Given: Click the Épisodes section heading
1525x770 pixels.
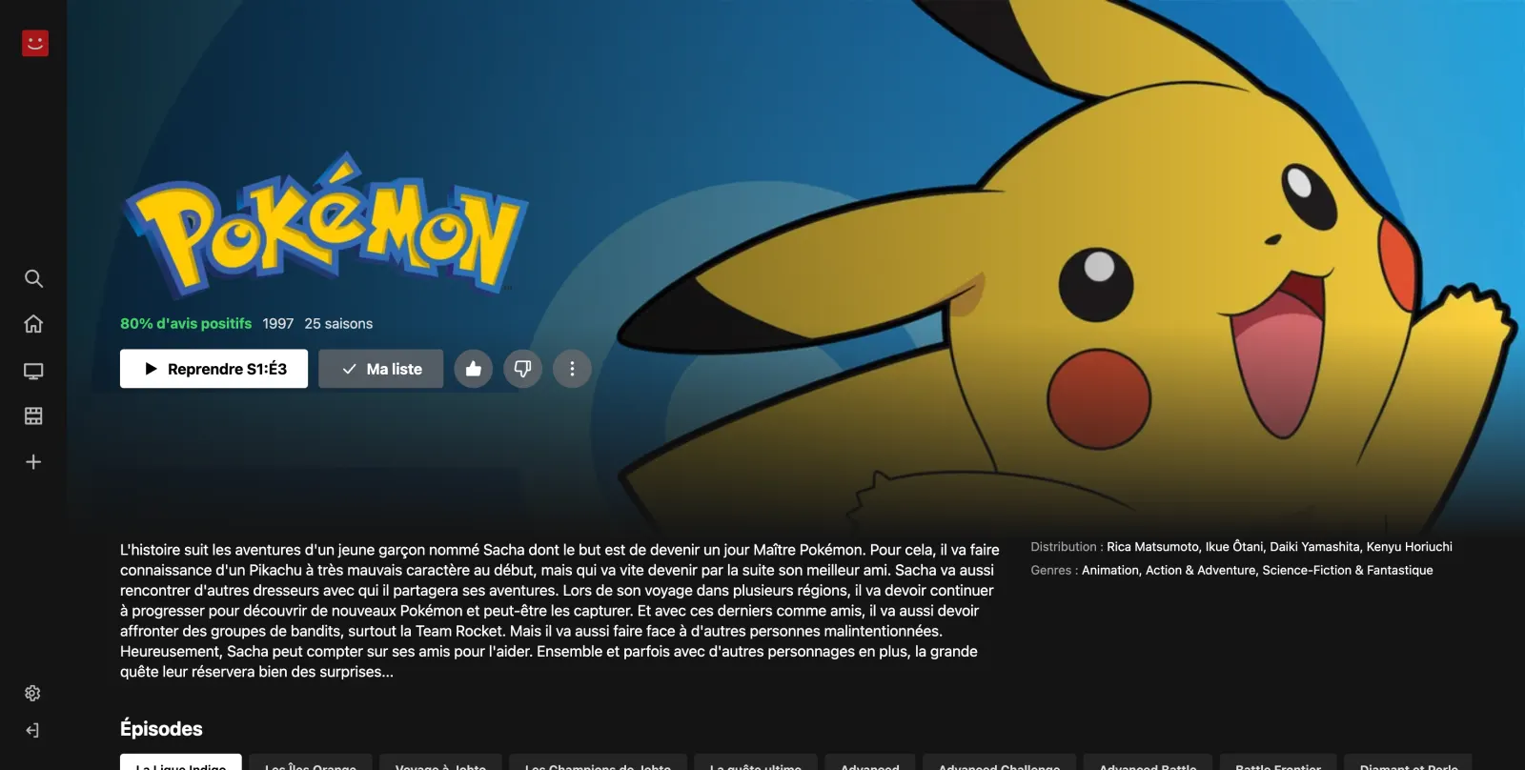Looking at the screenshot, I should pyautogui.click(x=161, y=729).
